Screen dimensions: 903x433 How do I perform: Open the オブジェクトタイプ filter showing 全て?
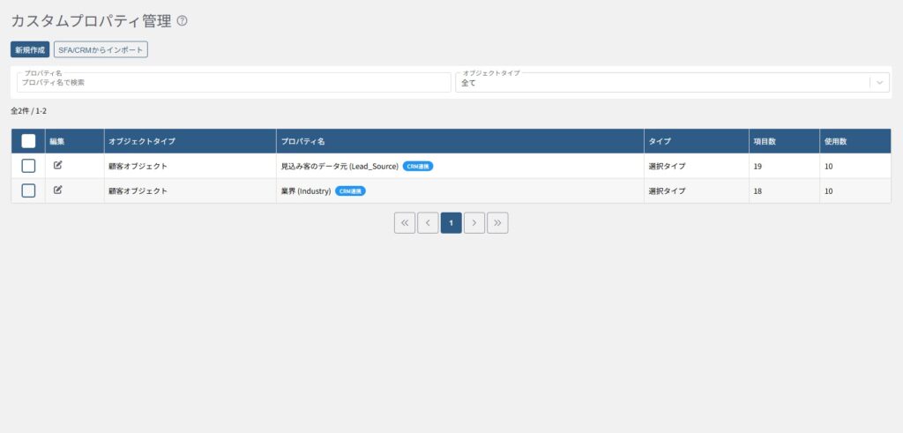(x=661, y=82)
